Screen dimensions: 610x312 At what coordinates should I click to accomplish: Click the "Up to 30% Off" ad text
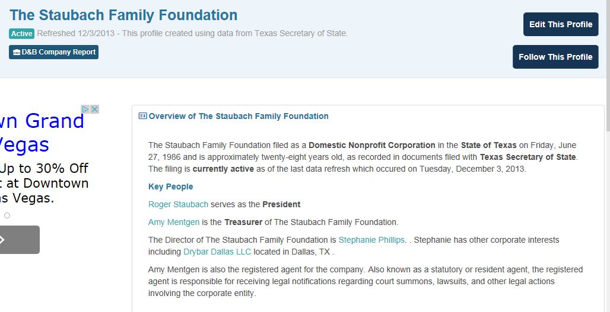[x=44, y=168]
